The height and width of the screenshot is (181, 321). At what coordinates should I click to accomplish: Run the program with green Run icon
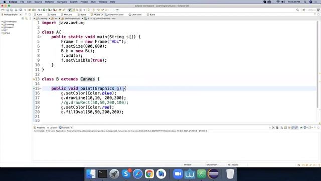coord(44,10)
